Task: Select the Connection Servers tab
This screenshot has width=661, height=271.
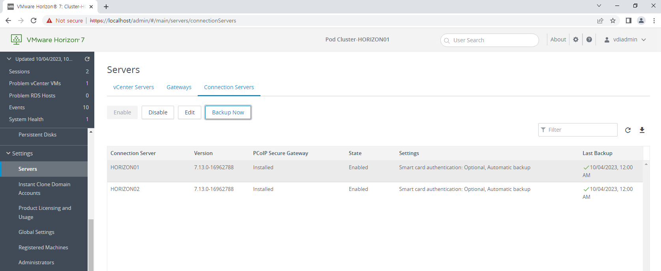Action: coord(229,87)
